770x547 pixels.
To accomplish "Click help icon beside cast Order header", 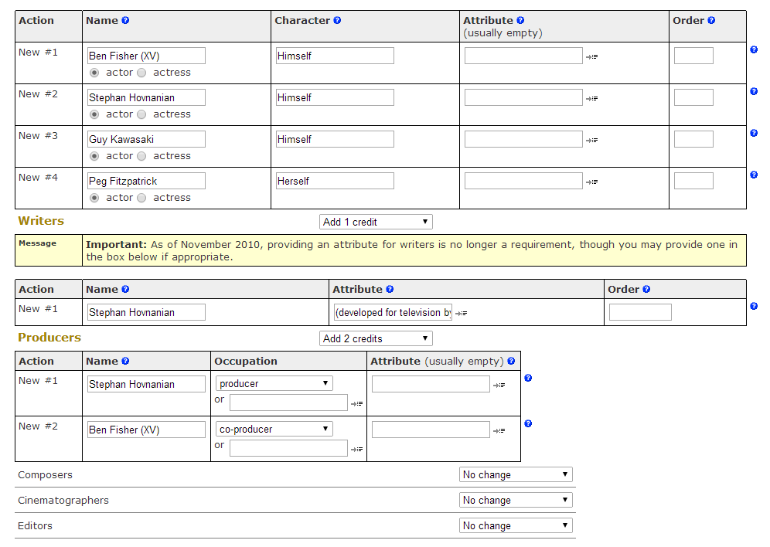I will [711, 21].
